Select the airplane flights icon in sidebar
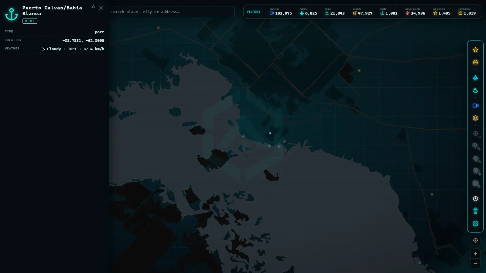 [475, 78]
